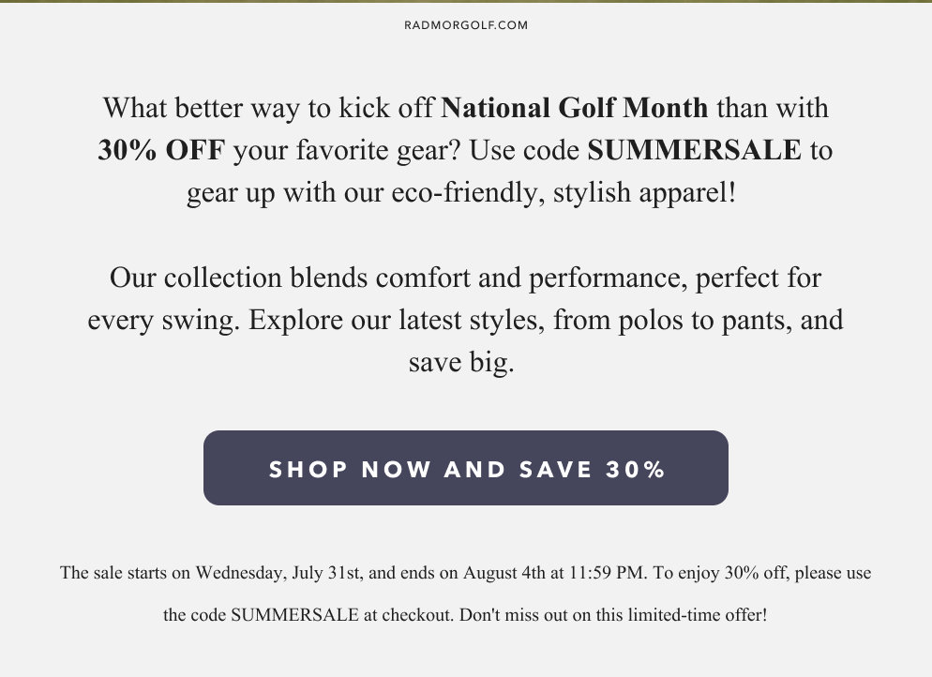Click 'To enjoy 30% off' in the fine print
Viewport: 932px width, 677px height.
722,573
